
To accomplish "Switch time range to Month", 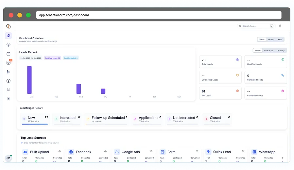I will [271, 39].
